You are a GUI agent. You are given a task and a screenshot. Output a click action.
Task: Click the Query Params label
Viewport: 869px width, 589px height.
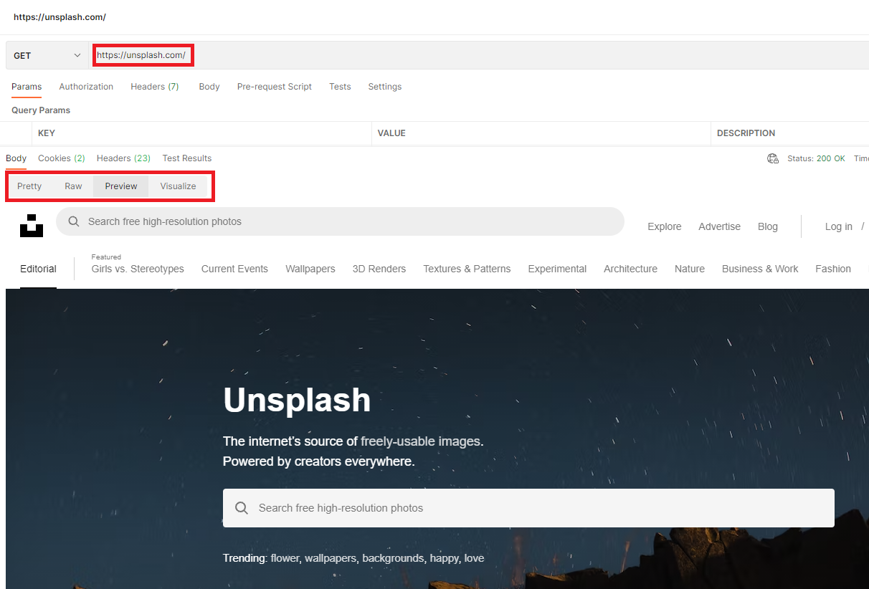pyautogui.click(x=41, y=110)
